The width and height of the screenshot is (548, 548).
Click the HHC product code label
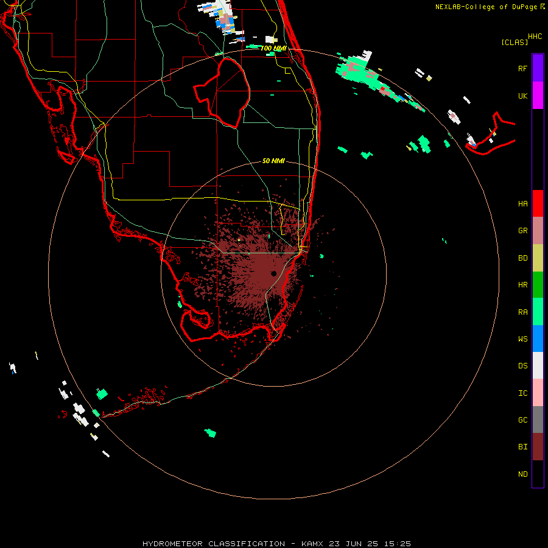pos(535,37)
